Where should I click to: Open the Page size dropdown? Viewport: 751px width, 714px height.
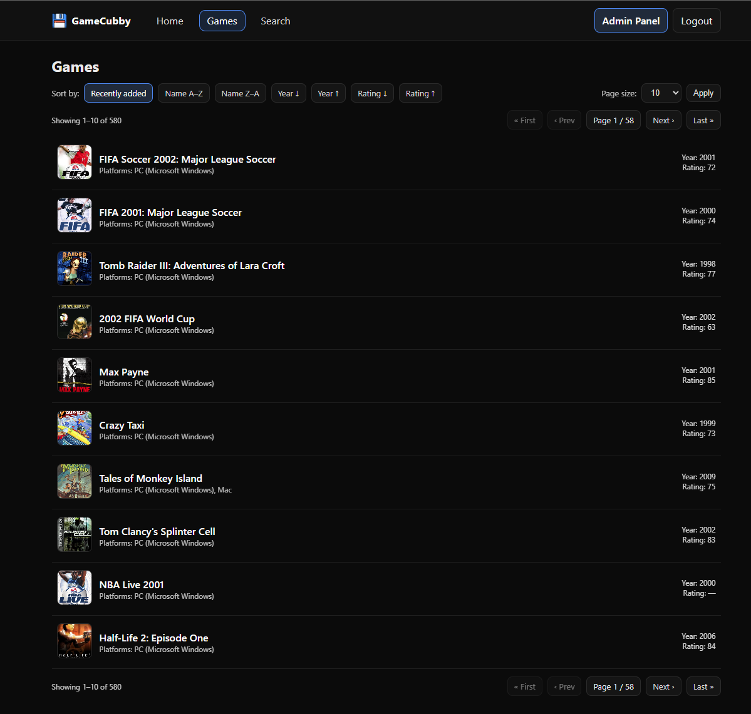(661, 93)
